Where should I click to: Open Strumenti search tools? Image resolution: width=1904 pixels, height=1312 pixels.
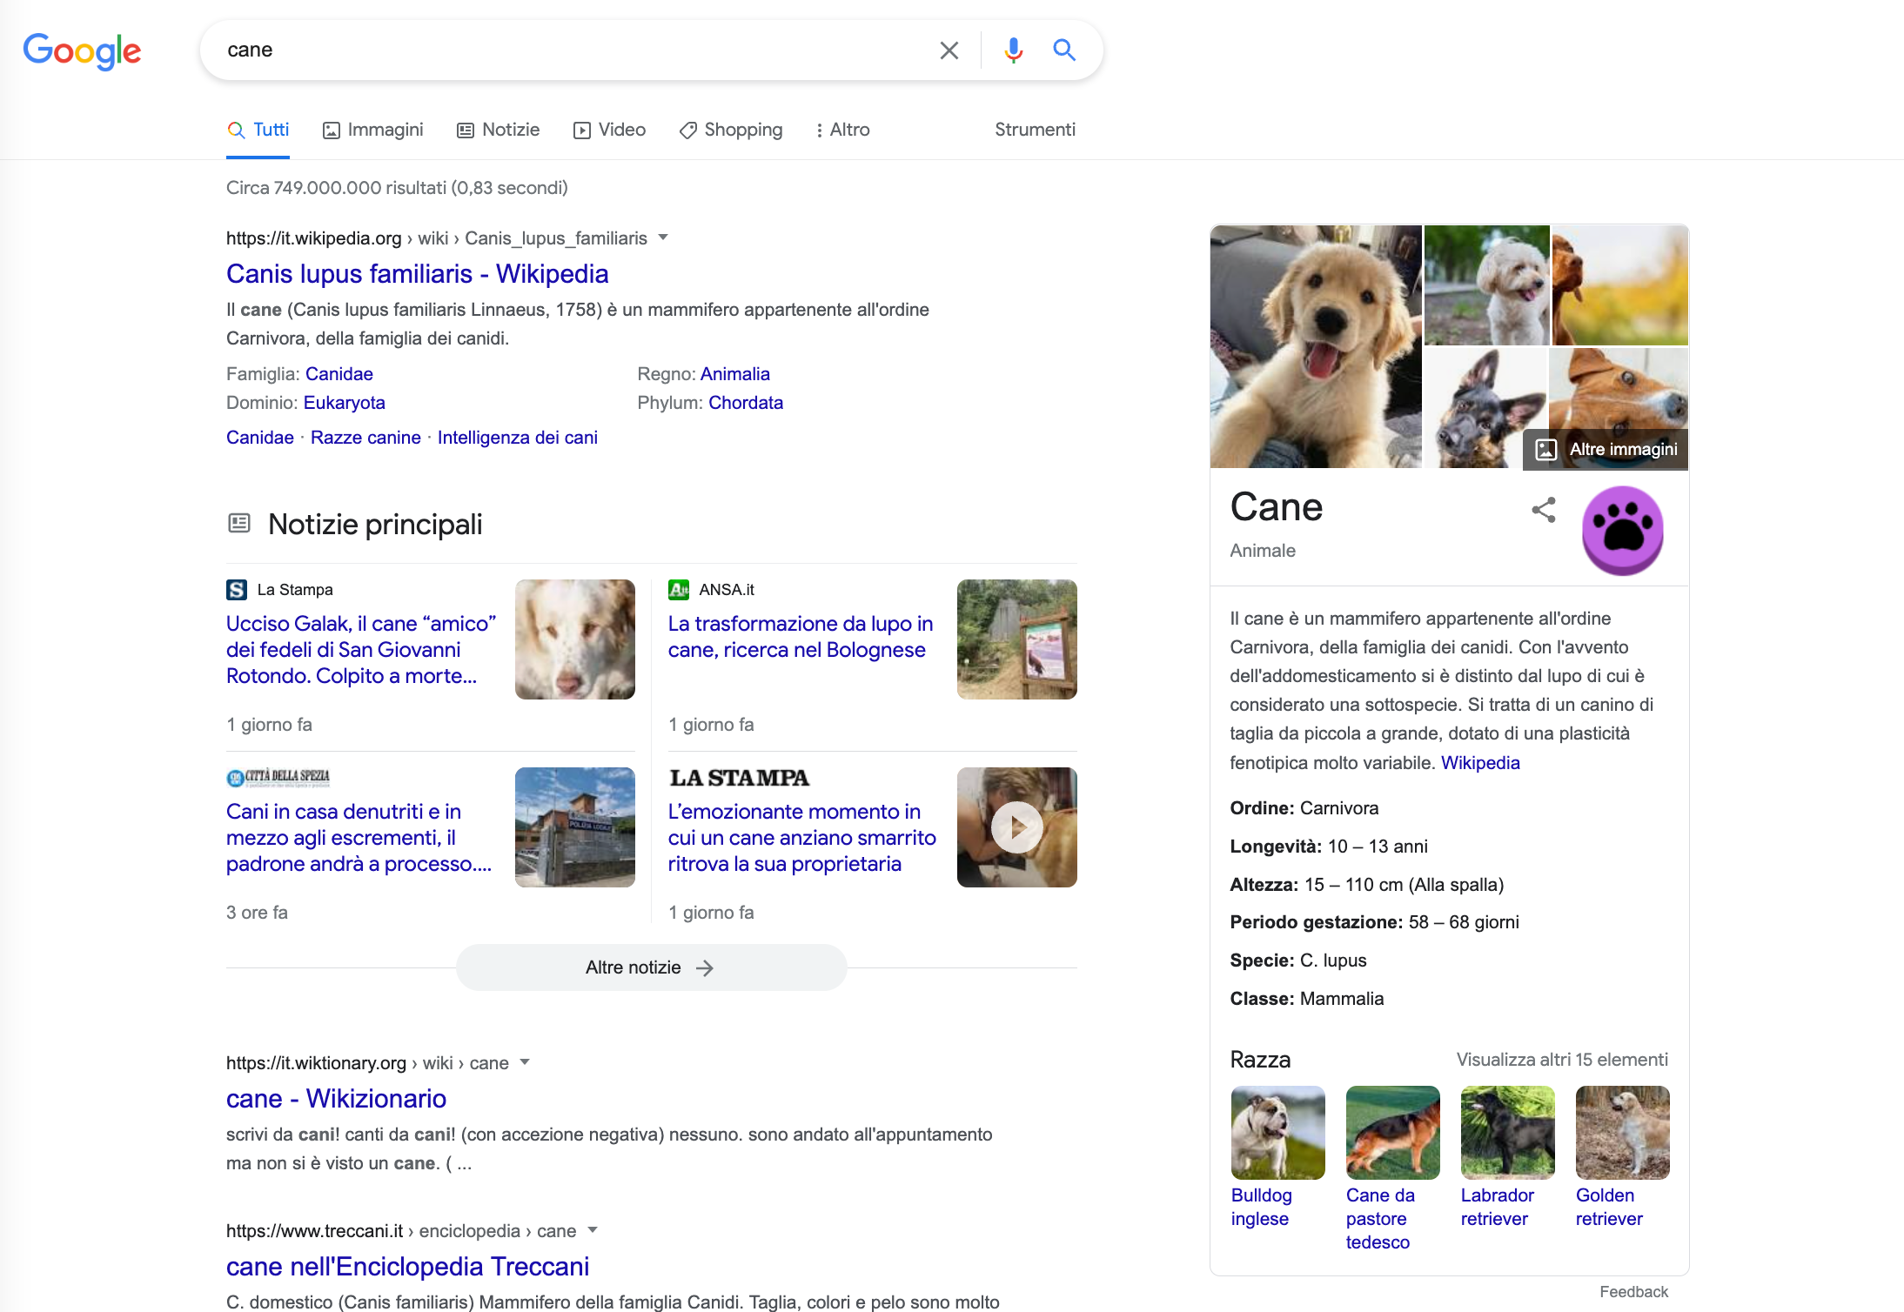[x=1035, y=130]
